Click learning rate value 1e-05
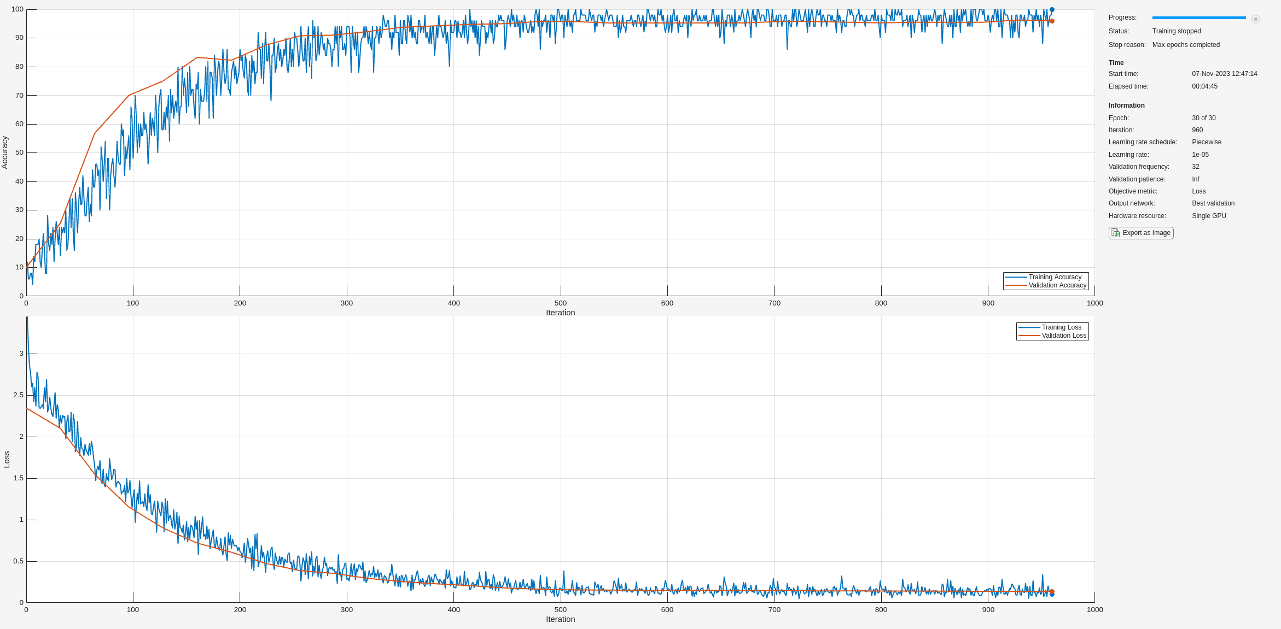1281x629 pixels. tap(1200, 155)
